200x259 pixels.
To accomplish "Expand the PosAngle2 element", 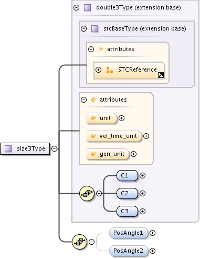I will click(152, 251).
